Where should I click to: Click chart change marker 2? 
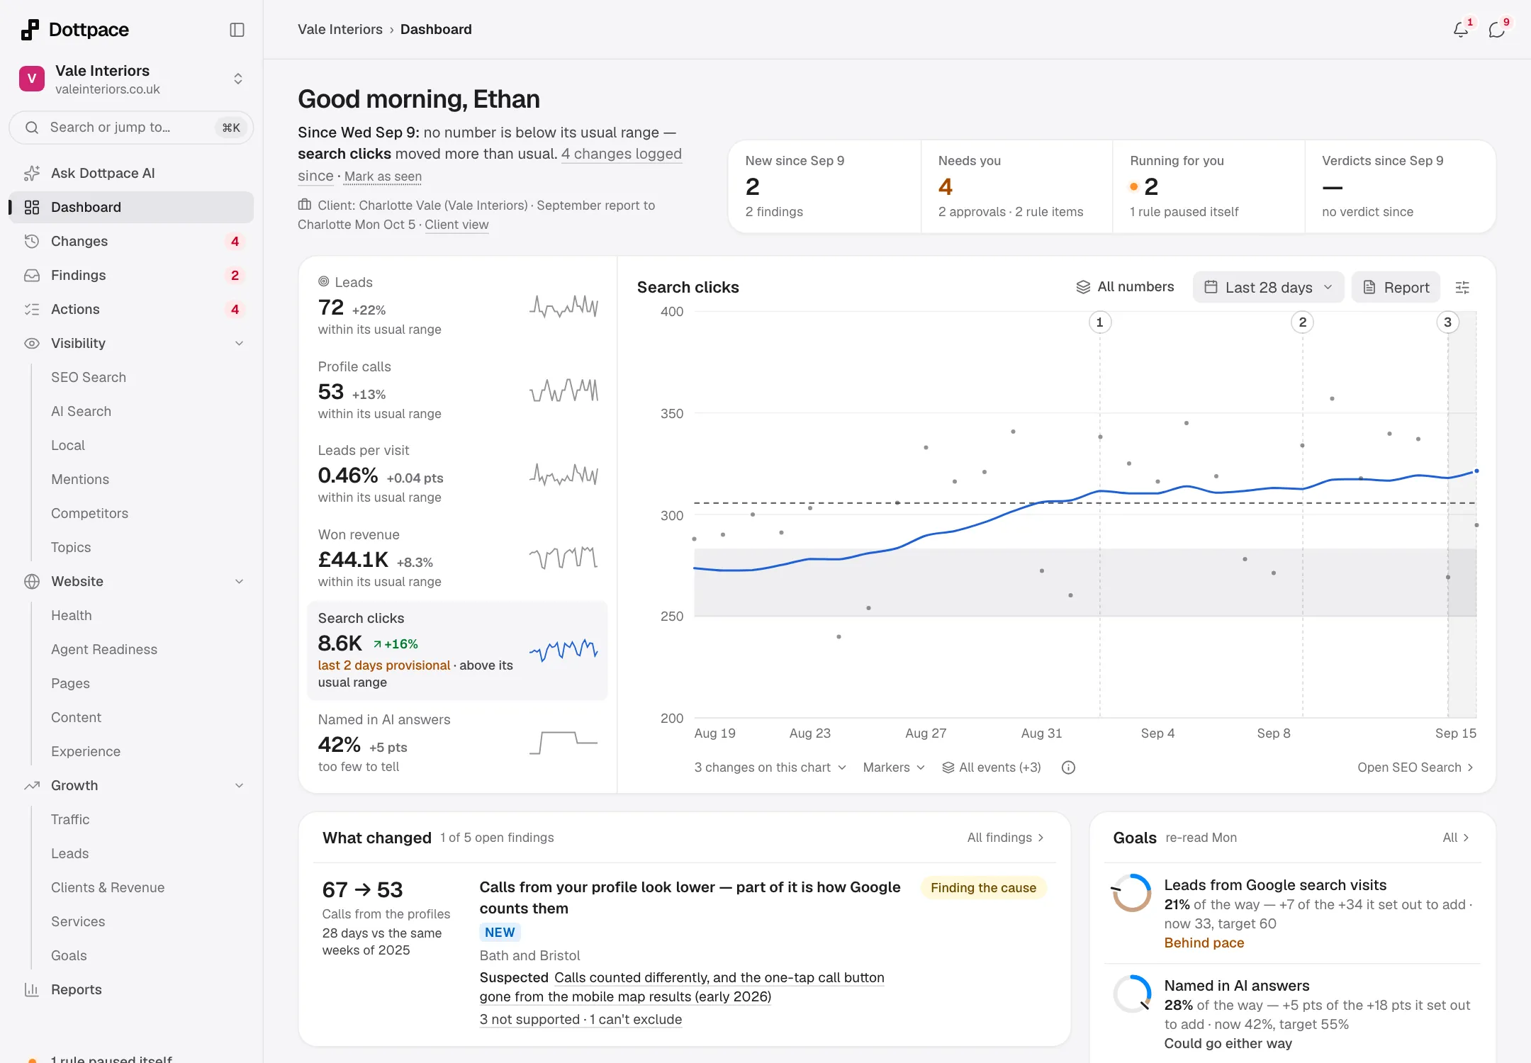[1302, 322]
